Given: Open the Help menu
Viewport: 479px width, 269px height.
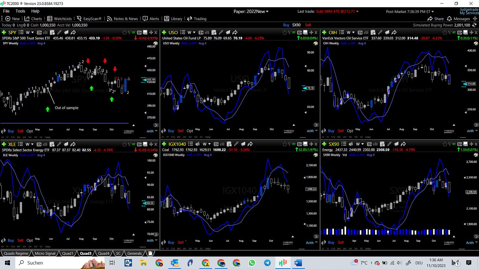Looking at the screenshot, I should [x=35, y=11].
